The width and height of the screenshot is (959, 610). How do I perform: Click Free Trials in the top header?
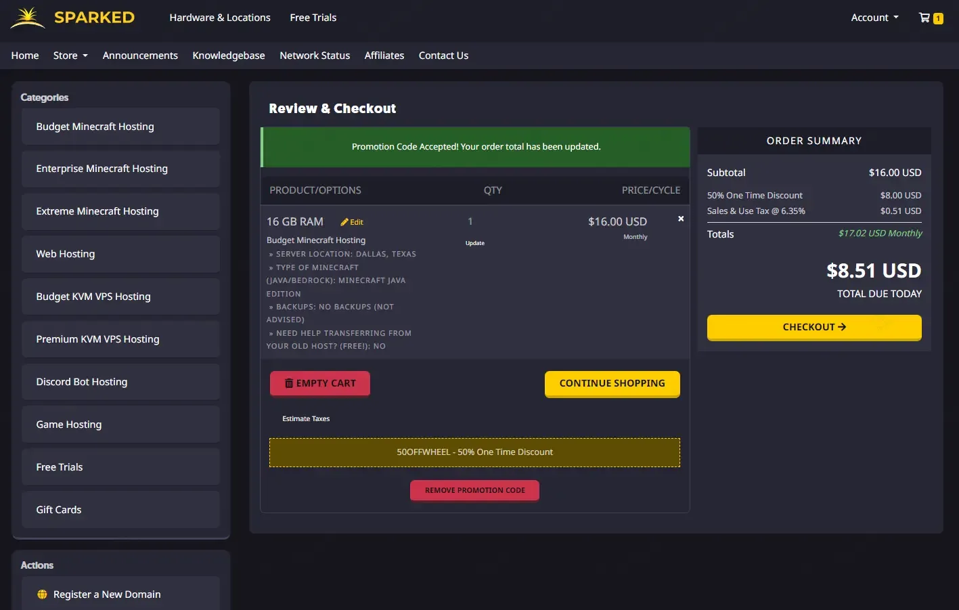tap(313, 18)
